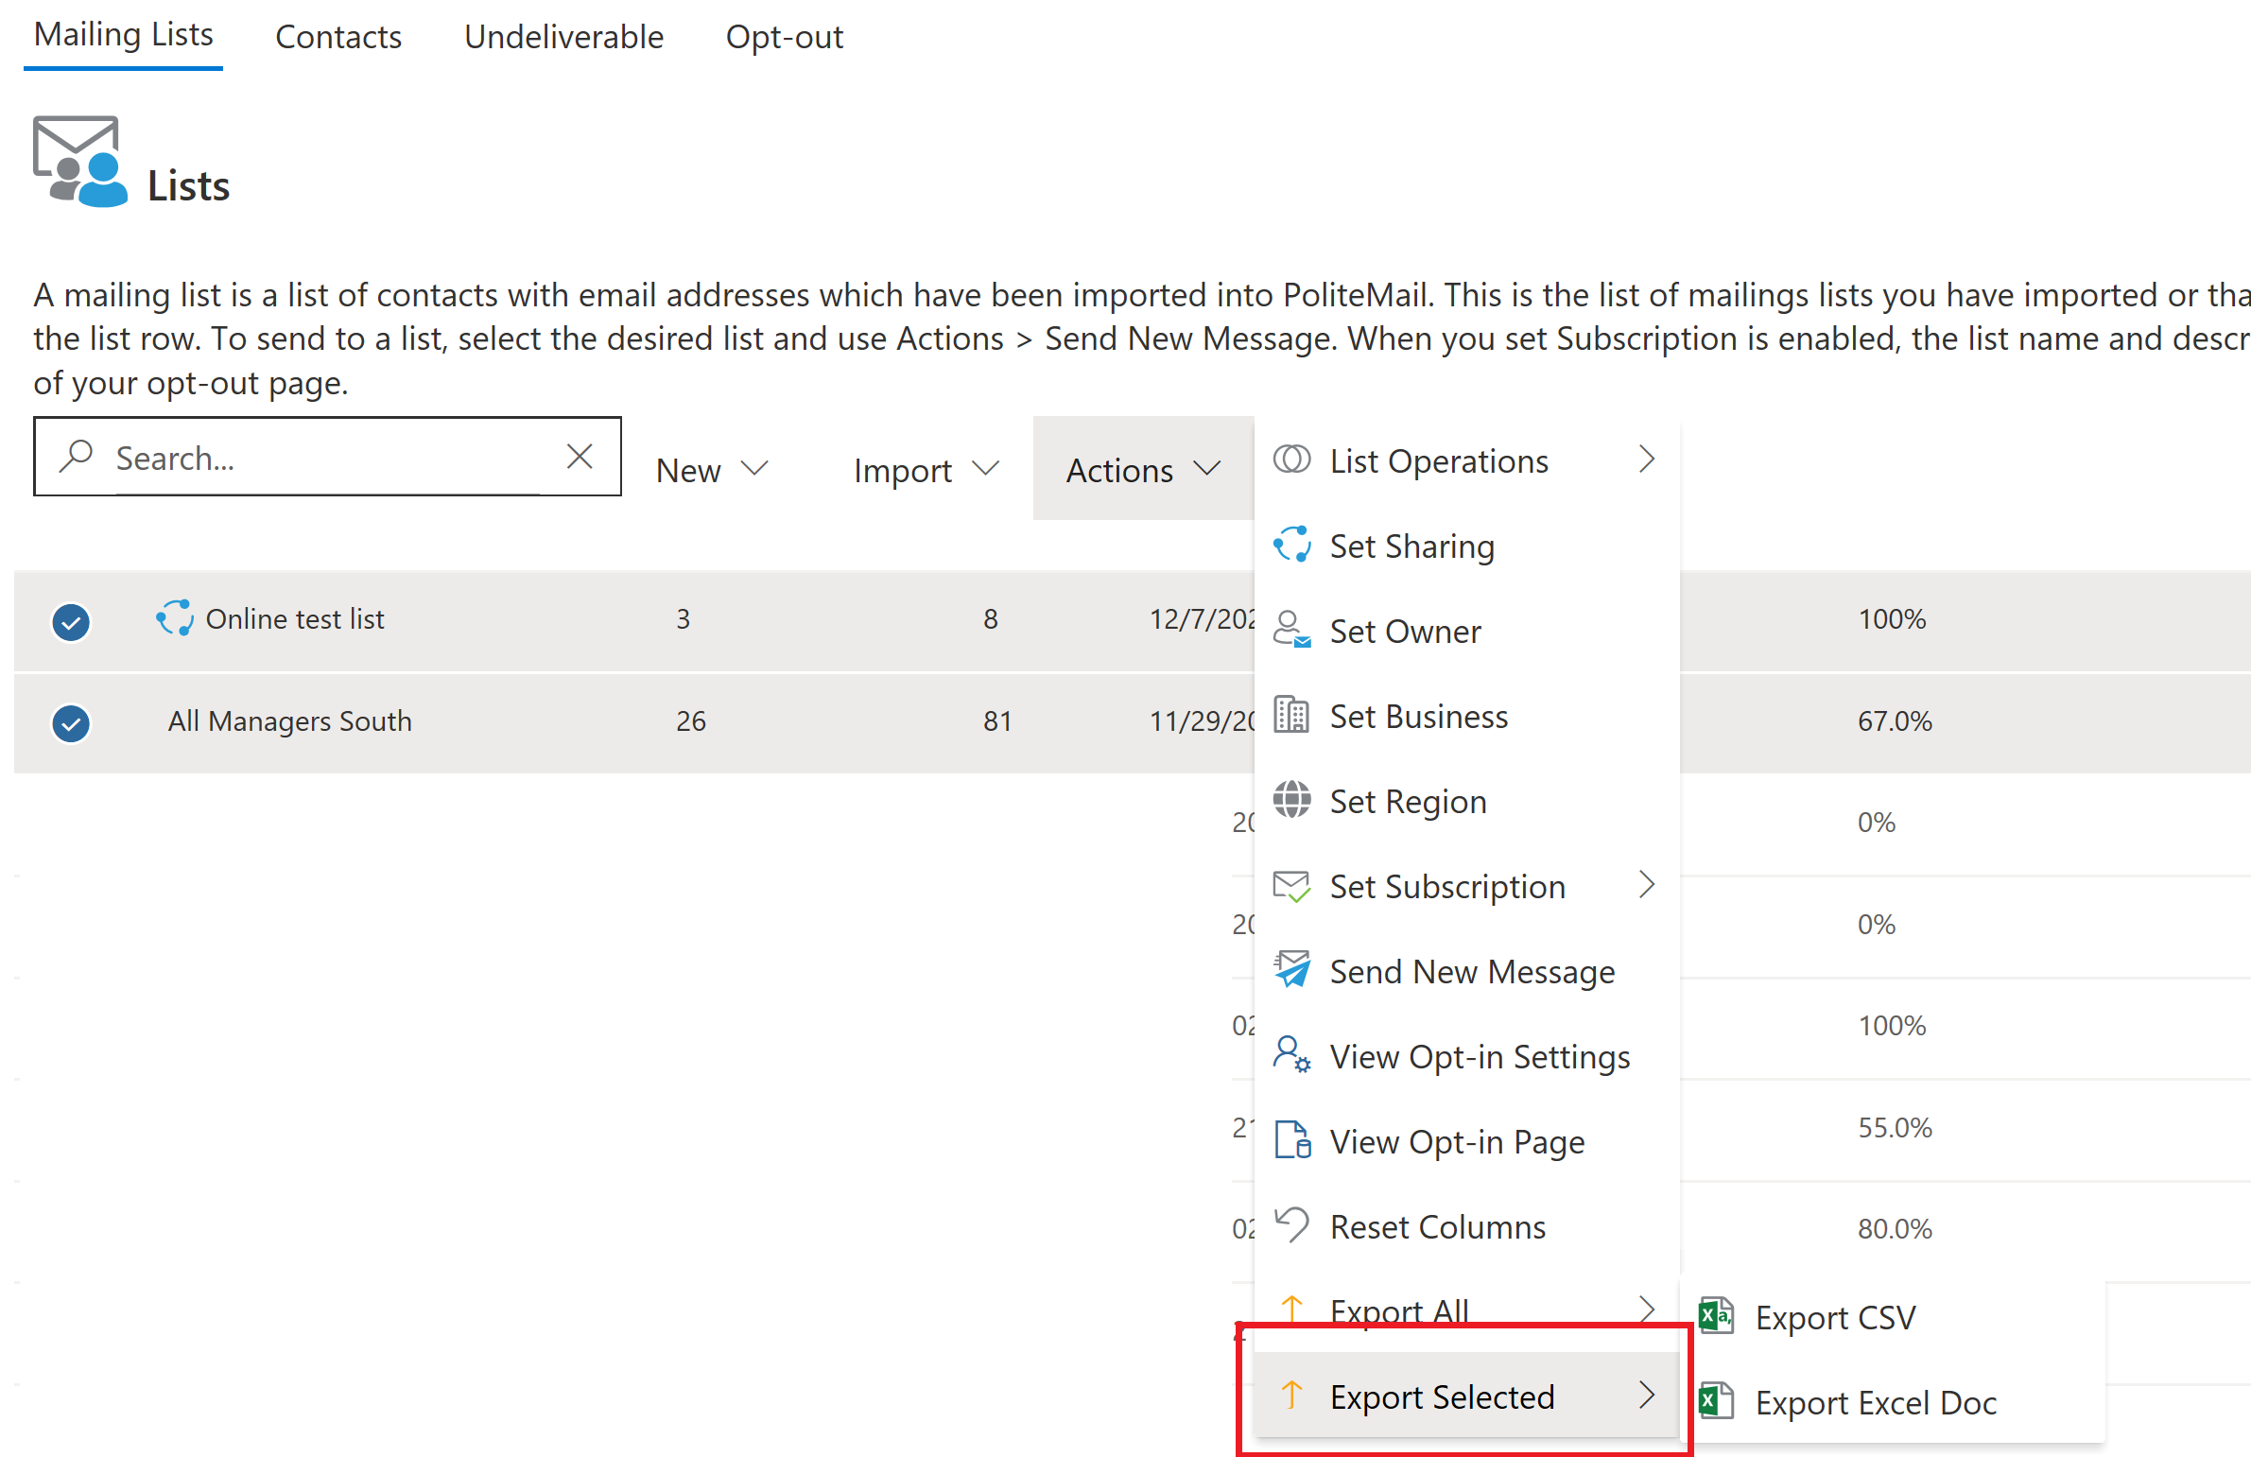Click the Set Region globe icon
Viewport: 2251px width, 1457px height.
tap(1291, 801)
